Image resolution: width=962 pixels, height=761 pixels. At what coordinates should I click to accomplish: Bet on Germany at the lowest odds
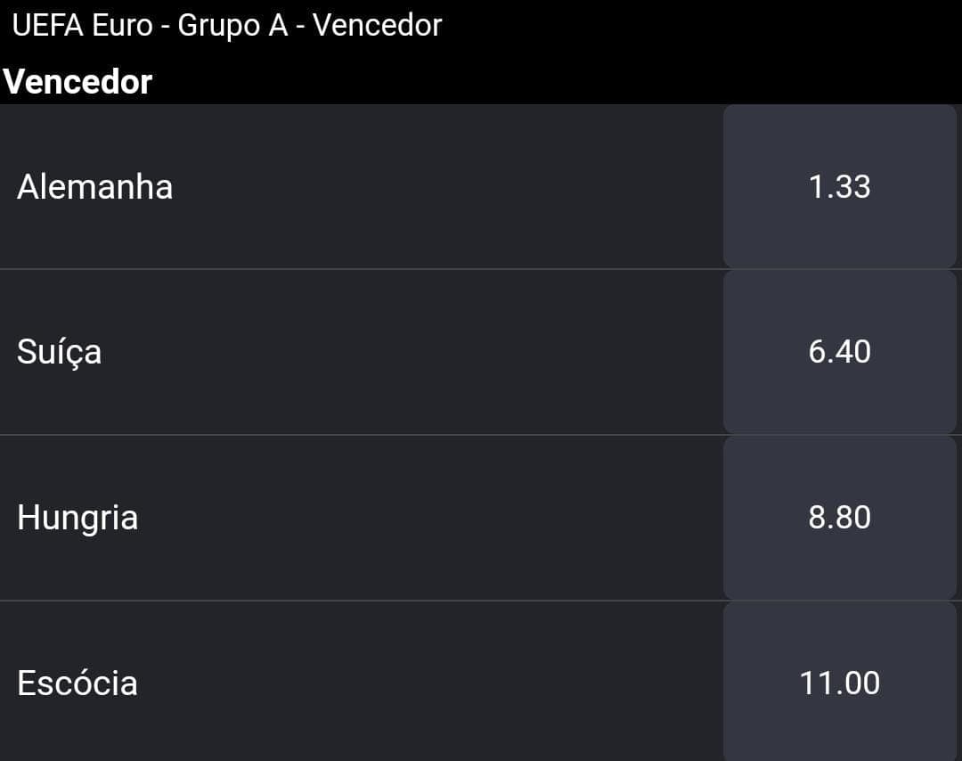point(839,186)
